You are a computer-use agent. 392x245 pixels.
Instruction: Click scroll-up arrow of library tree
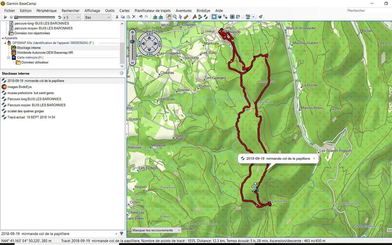coord(122,24)
